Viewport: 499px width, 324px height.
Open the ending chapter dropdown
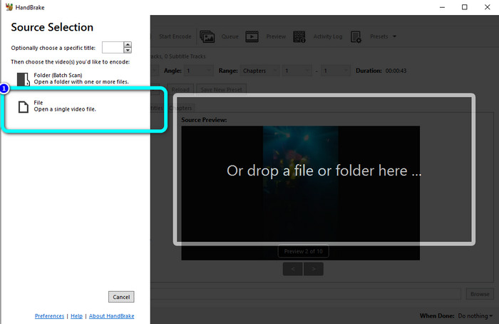[336, 71]
